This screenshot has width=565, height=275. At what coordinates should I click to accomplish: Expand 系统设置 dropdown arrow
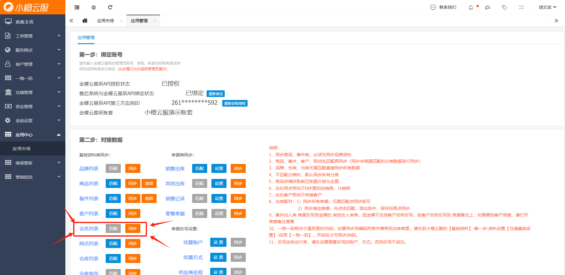59,120
